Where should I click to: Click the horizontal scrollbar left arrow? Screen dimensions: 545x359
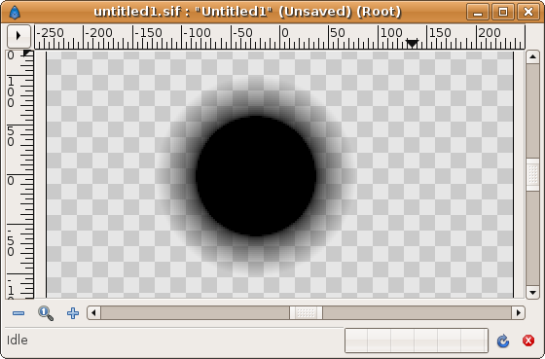[93, 312]
